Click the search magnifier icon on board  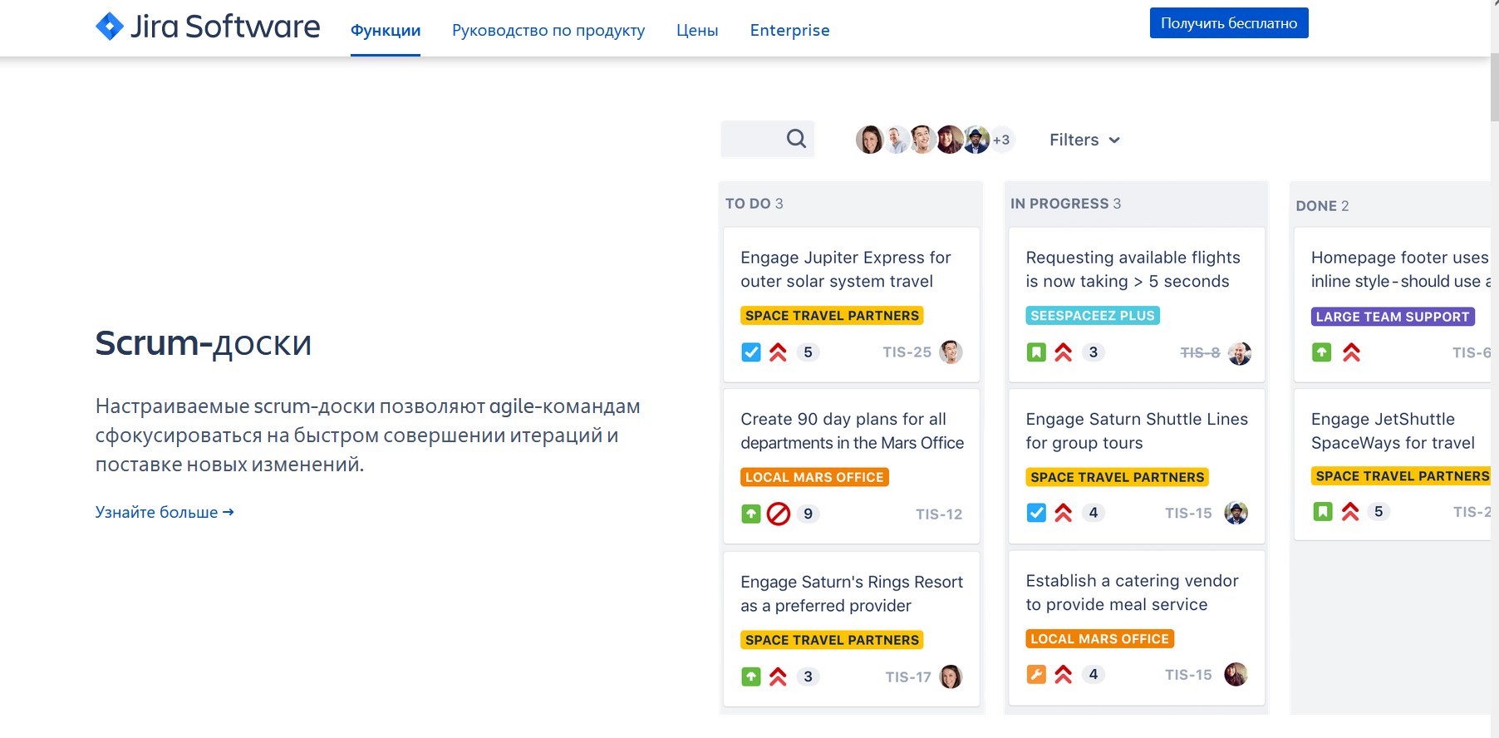tap(796, 139)
